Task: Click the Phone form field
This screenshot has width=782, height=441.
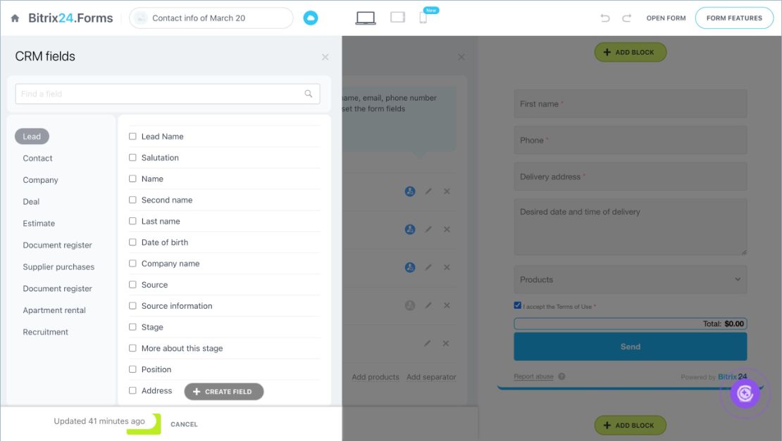Action: click(631, 141)
